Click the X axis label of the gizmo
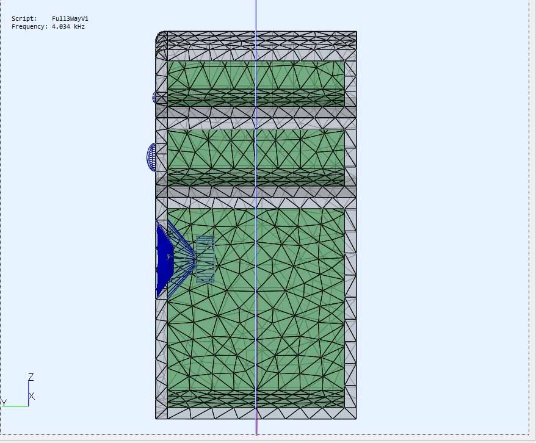Image resolution: width=536 pixels, height=443 pixels. point(32,396)
